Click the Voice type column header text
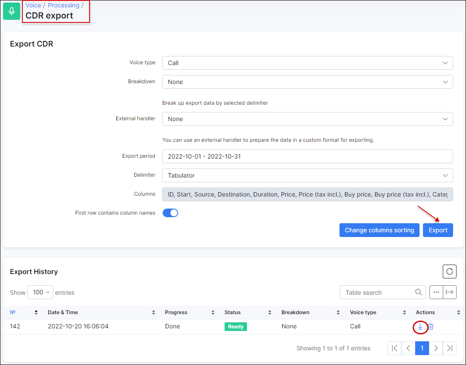The height and width of the screenshot is (365, 466). point(363,312)
